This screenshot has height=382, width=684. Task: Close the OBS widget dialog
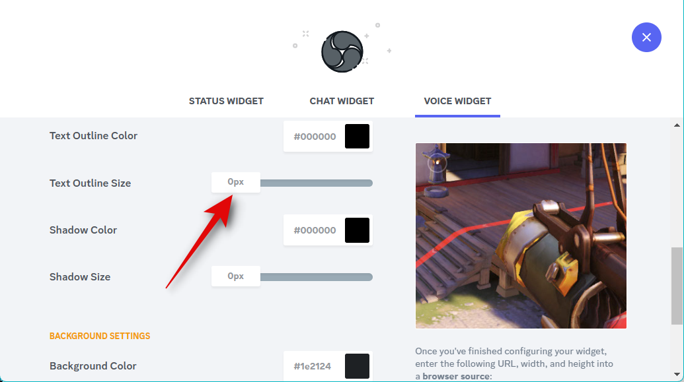pyautogui.click(x=646, y=38)
